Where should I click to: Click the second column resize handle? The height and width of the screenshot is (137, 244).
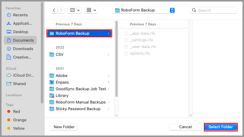[190, 116]
